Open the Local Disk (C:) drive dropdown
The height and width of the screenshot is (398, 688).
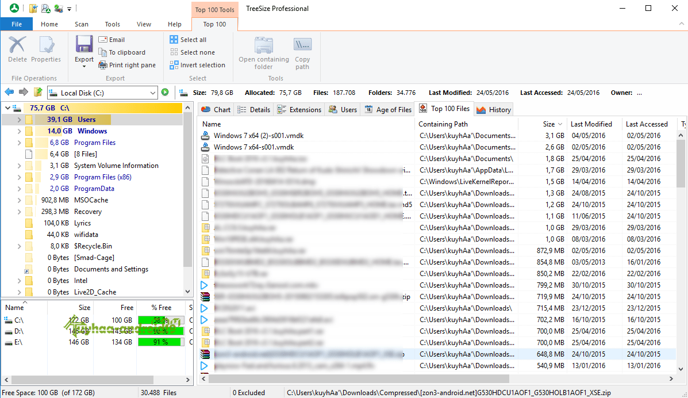click(153, 93)
